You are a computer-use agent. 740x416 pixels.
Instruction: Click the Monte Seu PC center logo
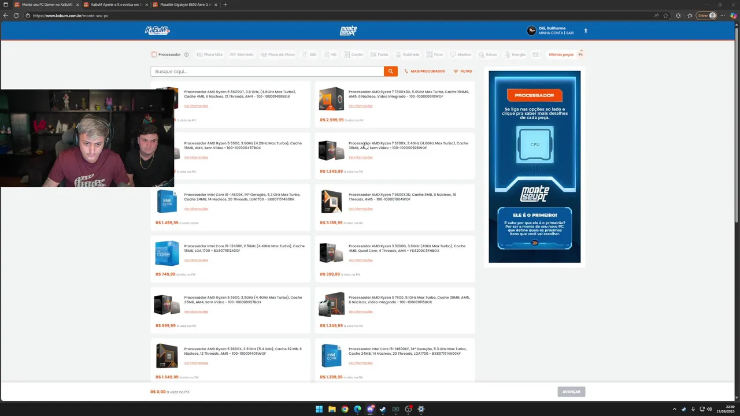(x=348, y=31)
